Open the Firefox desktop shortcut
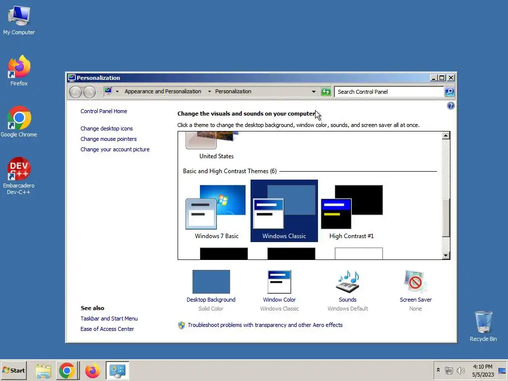This screenshot has width=508, height=381. (x=19, y=70)
